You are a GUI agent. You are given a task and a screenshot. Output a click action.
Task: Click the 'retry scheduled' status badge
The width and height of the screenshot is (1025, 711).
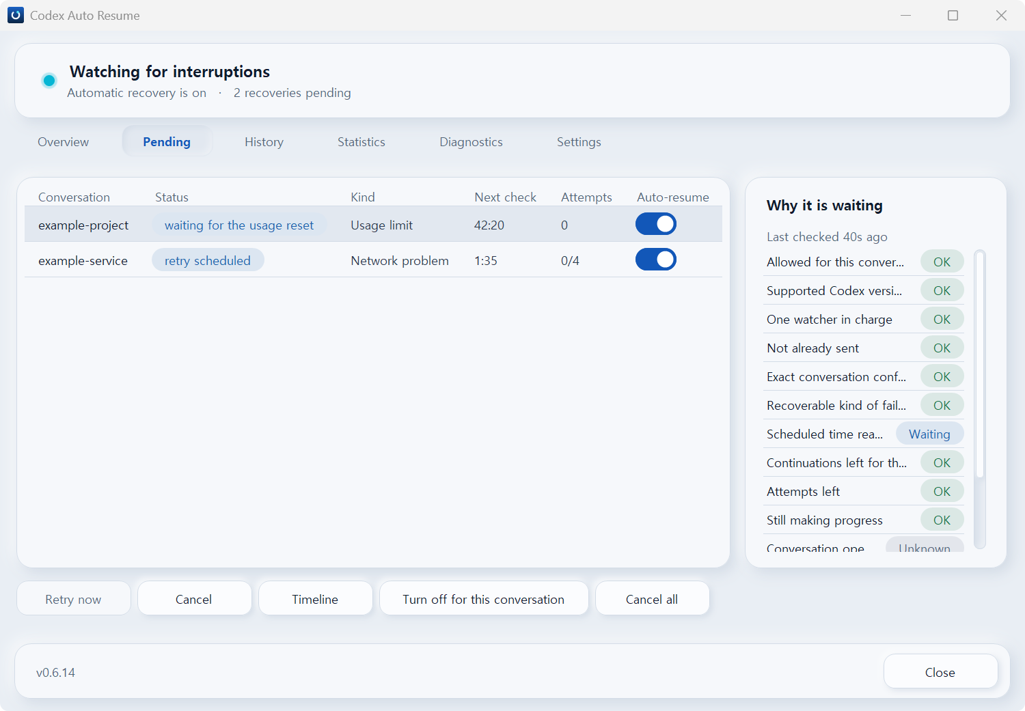[x=208, y=260]
